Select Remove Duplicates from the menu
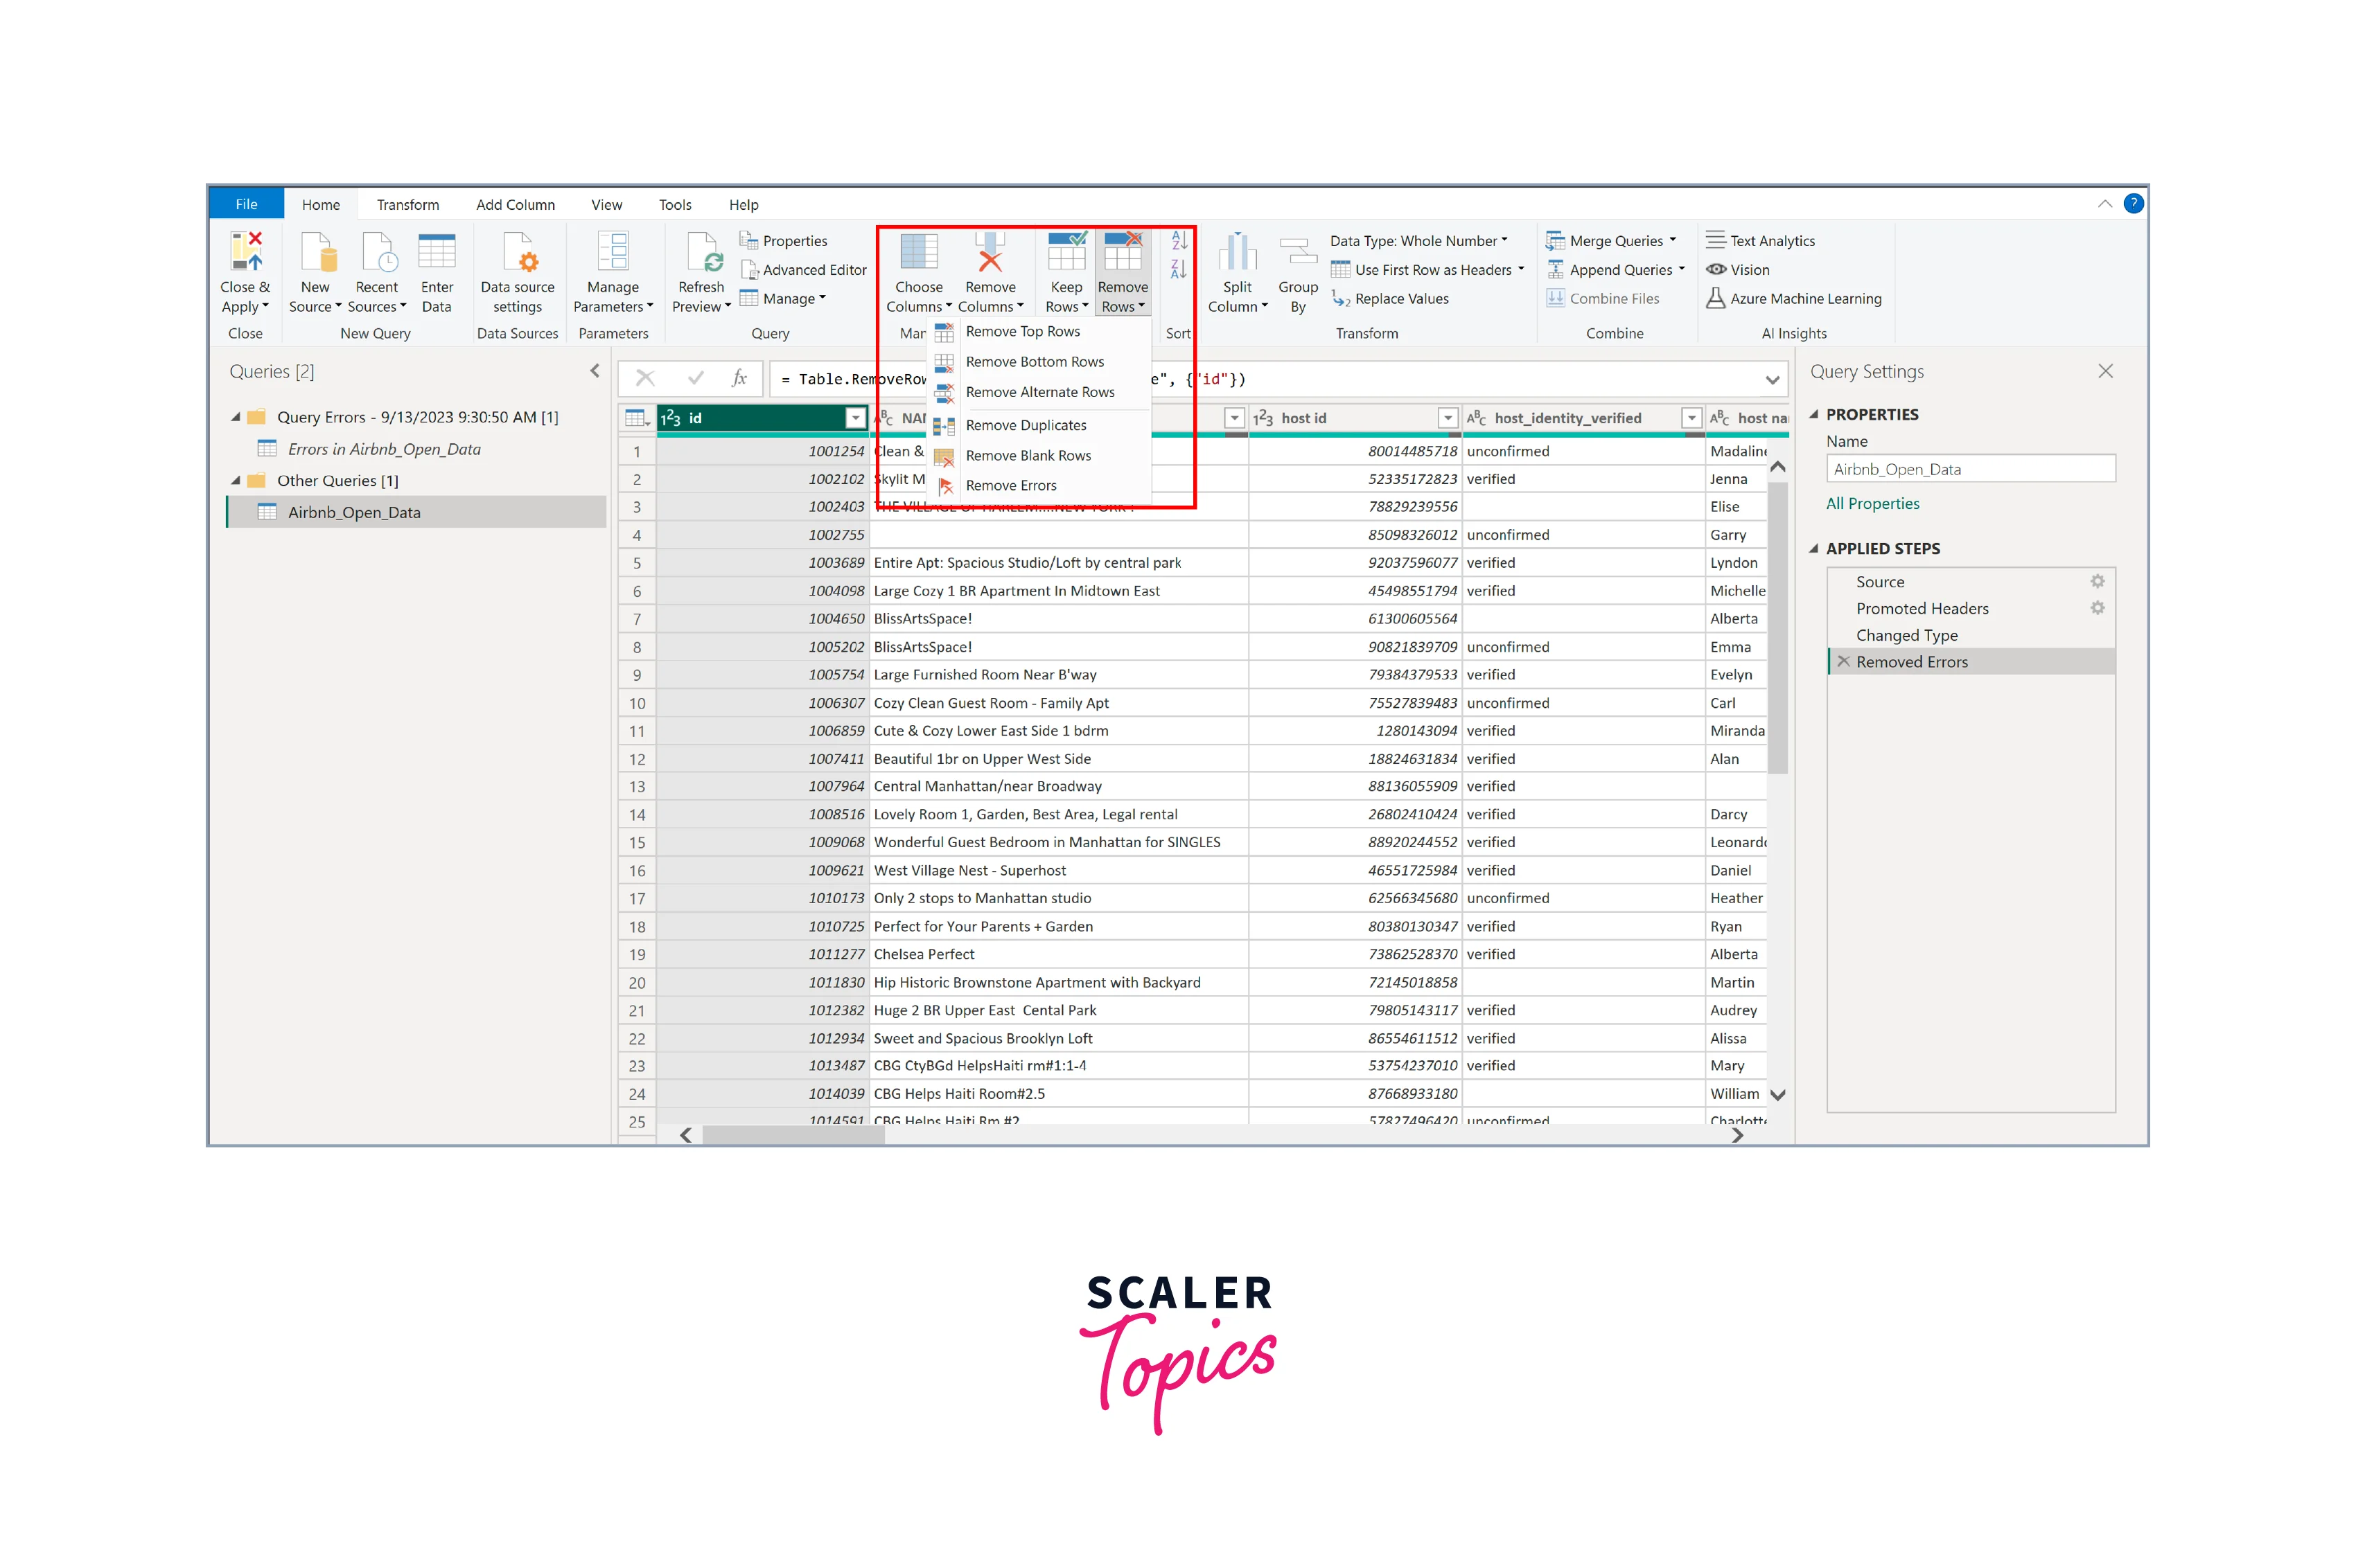Screen dimensions: 2356x1568 tap(1026, 425)
